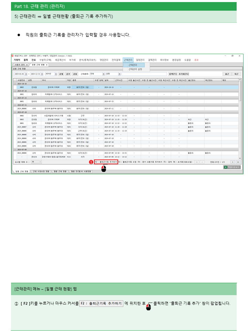Go to the first page with <<

(197, 162)
